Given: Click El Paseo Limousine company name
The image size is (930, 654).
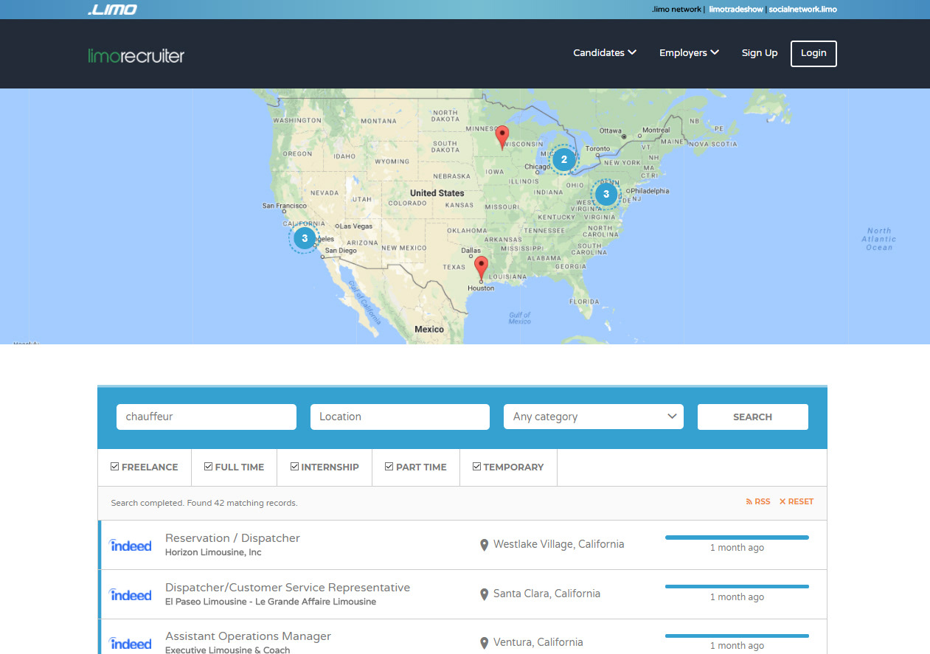Looking at the screenshot, I should click(x=271, y=602).
